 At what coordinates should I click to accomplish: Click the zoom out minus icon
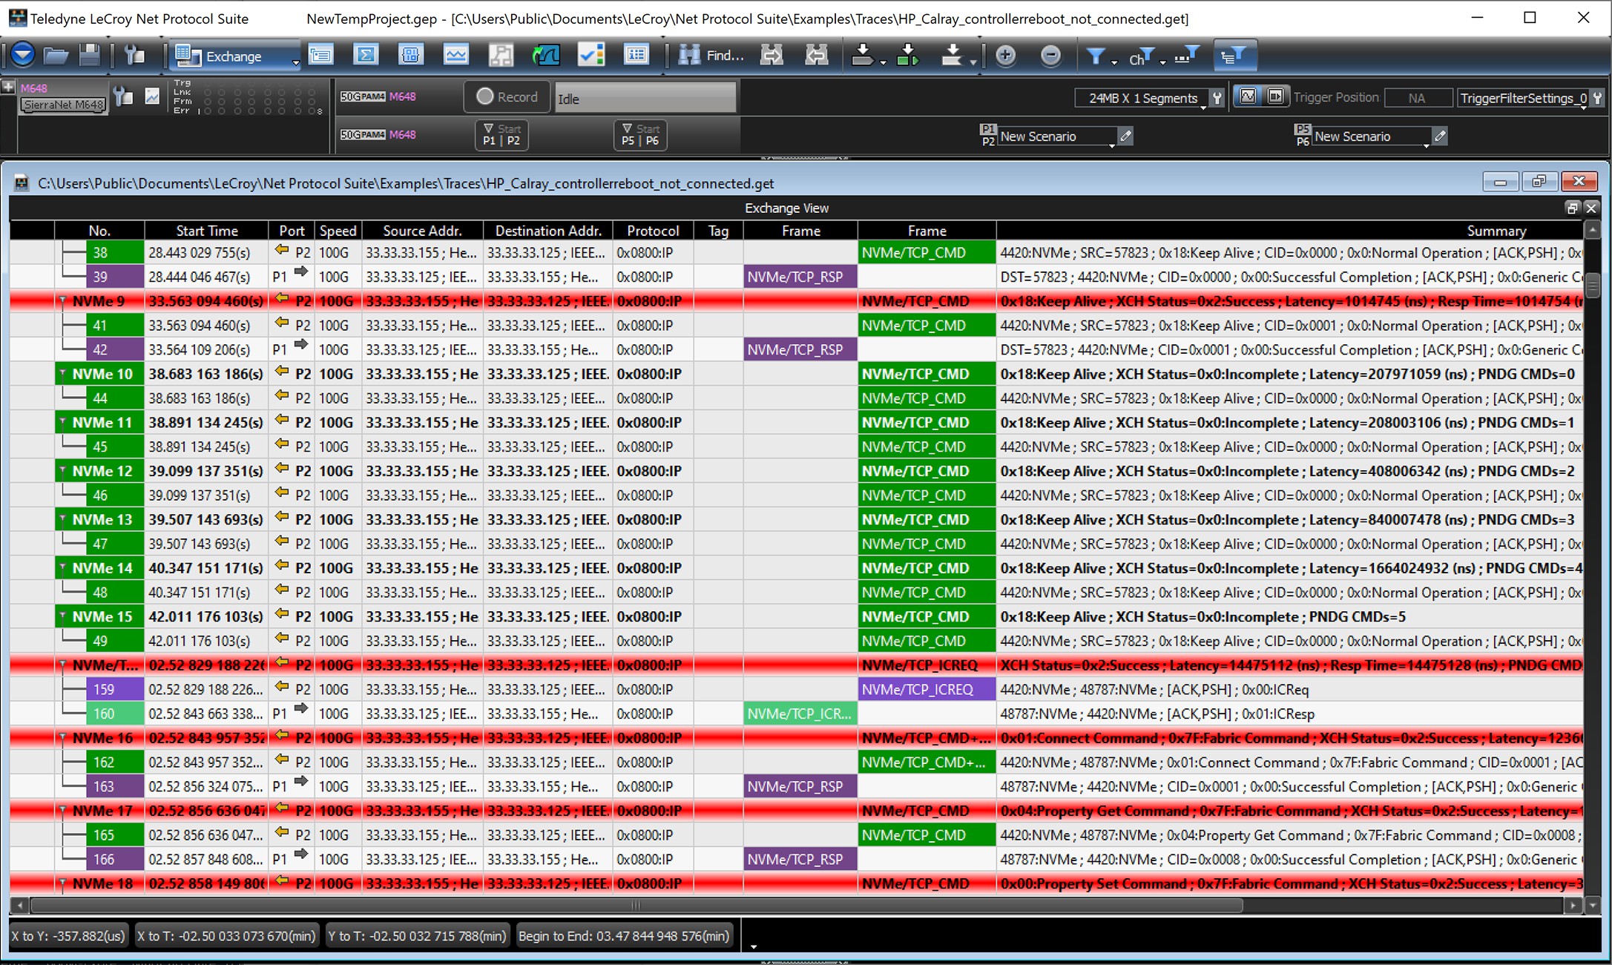1050,56
